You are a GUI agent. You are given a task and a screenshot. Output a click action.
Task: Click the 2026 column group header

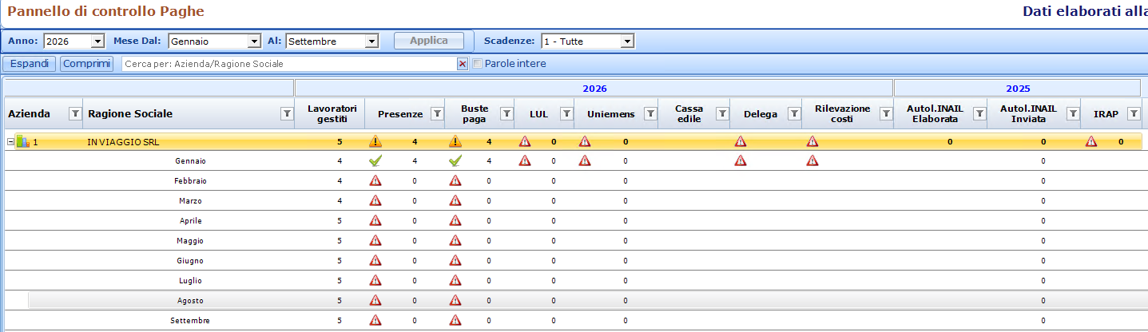594,89
